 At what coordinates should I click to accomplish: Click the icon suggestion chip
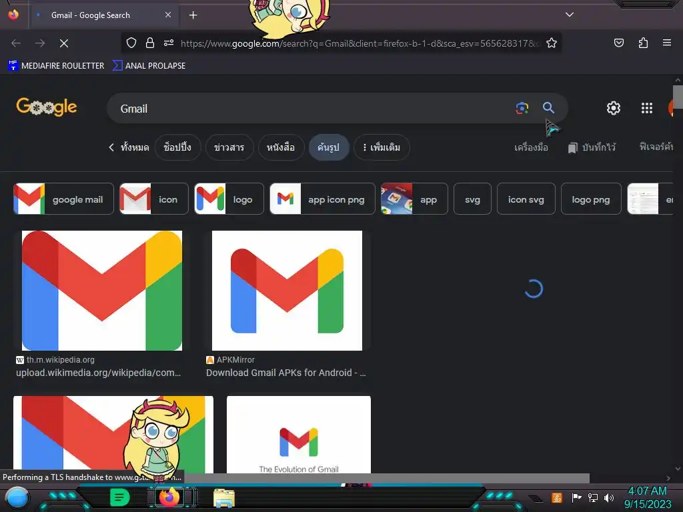pos(154,199)
